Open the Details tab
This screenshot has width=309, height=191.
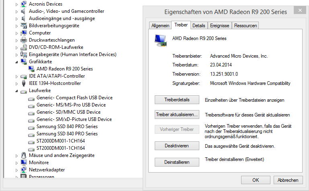click(x=198, y=26)
